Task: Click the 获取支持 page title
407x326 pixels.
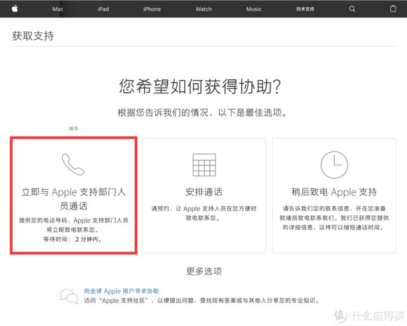Action: pos(33,36)
